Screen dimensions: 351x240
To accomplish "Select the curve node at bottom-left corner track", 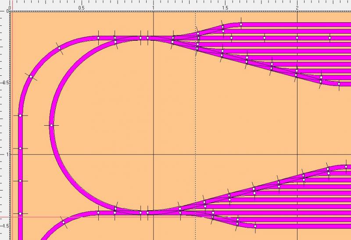I will (x=64, y=222).
